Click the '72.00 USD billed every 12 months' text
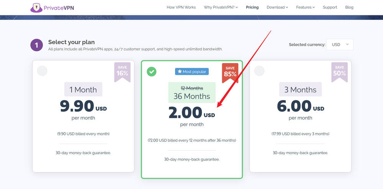383x189 pixels. (x=192, y=140)
